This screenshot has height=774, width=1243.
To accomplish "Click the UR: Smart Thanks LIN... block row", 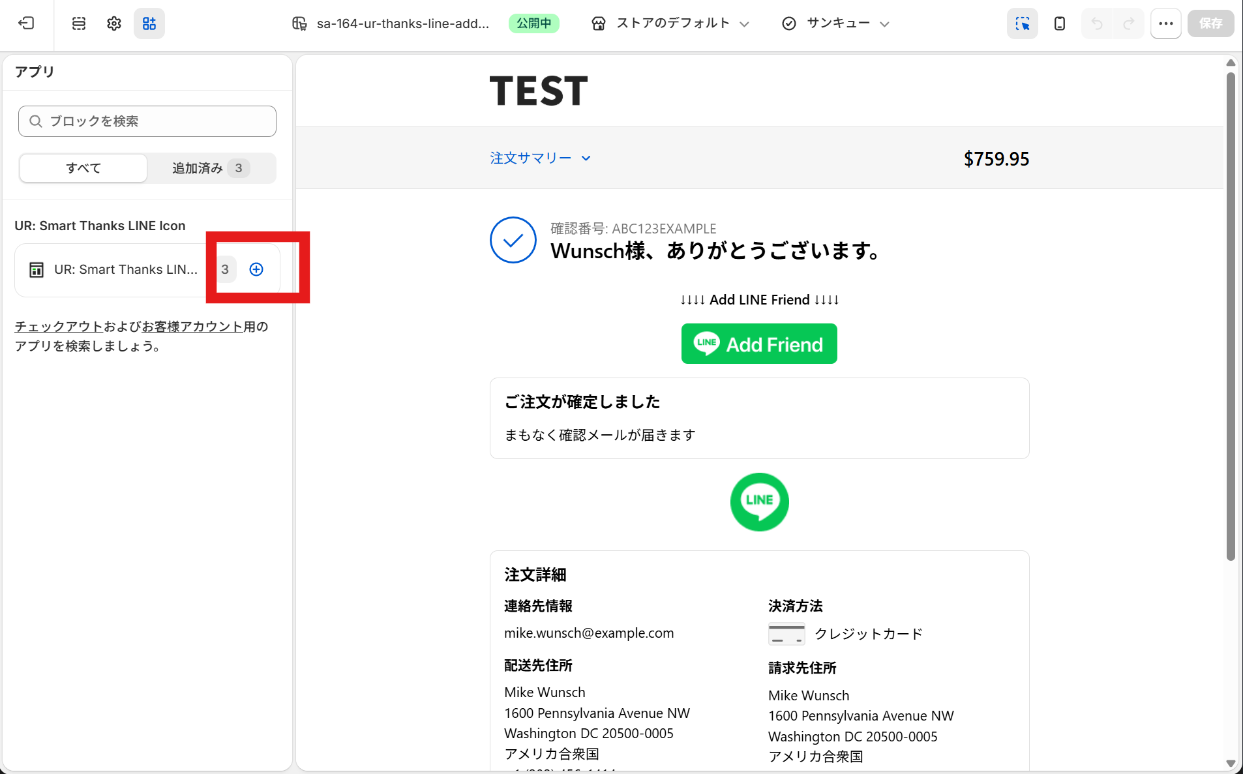I will (x=147, y=270).
